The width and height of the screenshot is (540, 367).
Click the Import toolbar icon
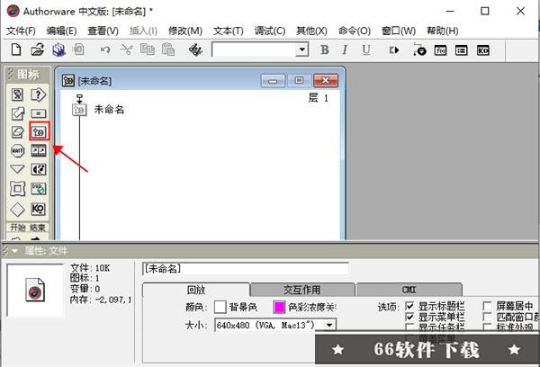click(78, 49)
